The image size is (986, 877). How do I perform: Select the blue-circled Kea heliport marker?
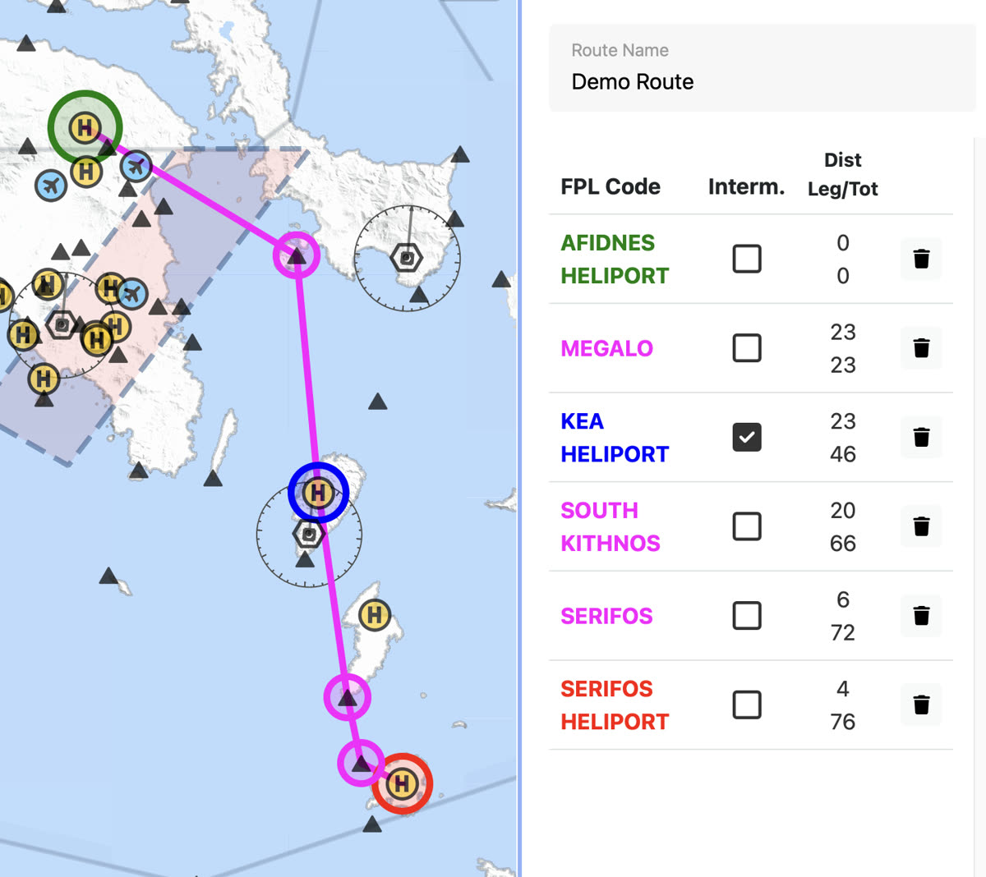(319, 493)
